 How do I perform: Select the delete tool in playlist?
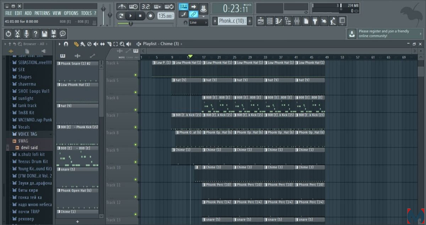(x=89, y=44)
